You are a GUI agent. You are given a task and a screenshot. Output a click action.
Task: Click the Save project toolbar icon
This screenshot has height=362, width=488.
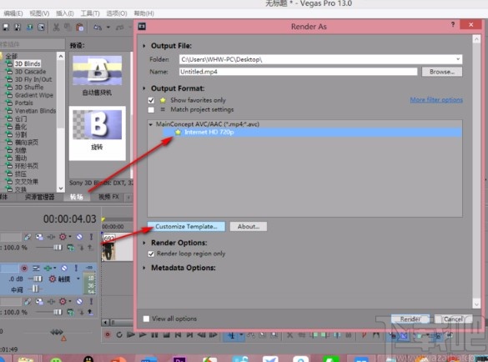[6, 28]
